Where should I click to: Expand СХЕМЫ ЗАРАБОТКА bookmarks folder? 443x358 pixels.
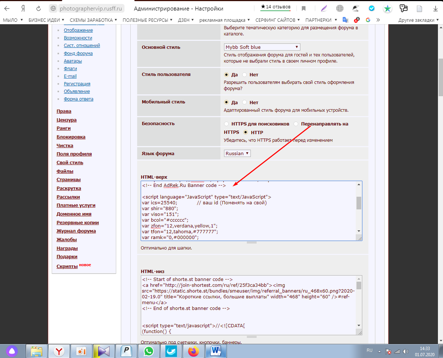(x=93, y=20)
